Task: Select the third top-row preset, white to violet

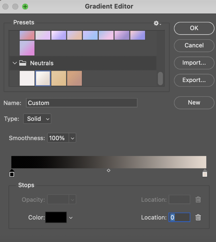Action: pyautogui.click(x=59, y=35)
